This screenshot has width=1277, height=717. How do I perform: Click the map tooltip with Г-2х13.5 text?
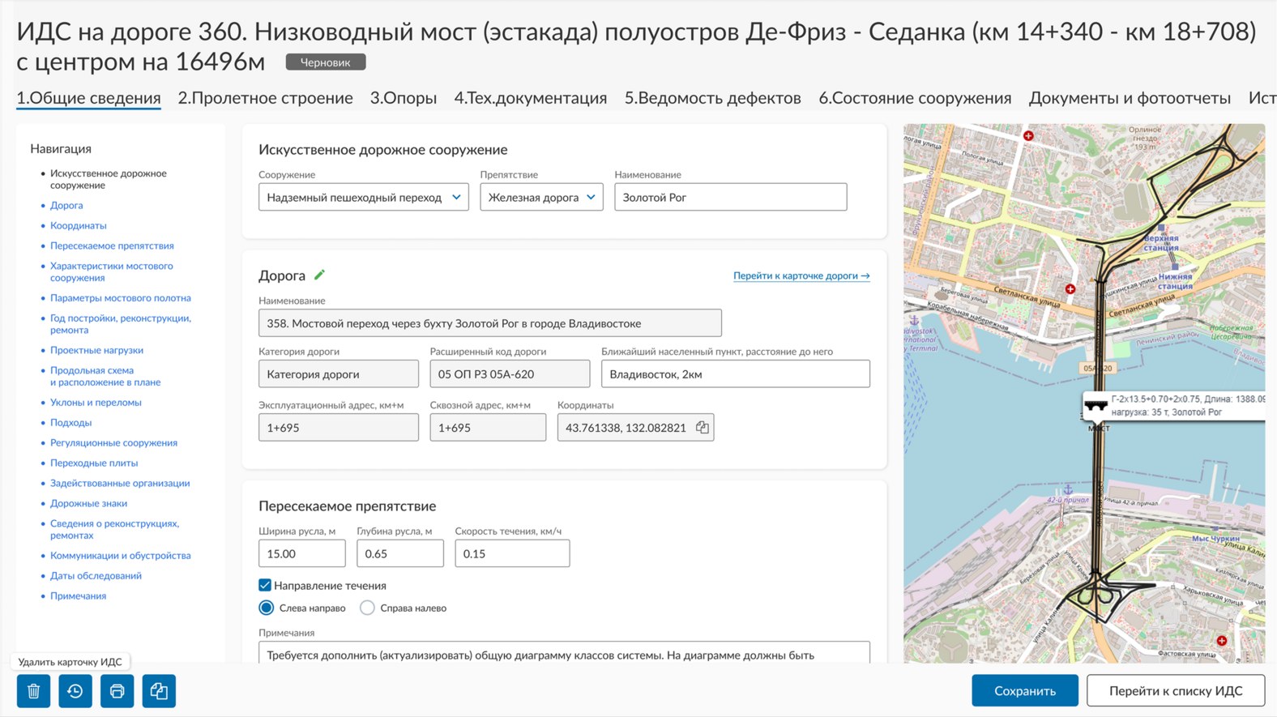pyautogui.click(x=1174, y=405)
